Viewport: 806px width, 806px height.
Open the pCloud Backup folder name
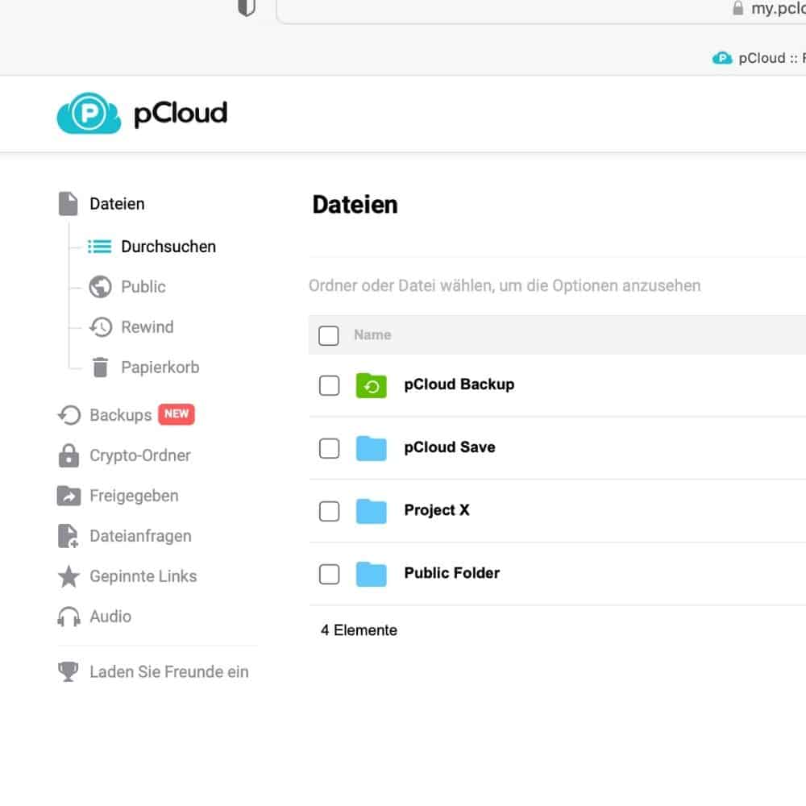pos(459,384)
